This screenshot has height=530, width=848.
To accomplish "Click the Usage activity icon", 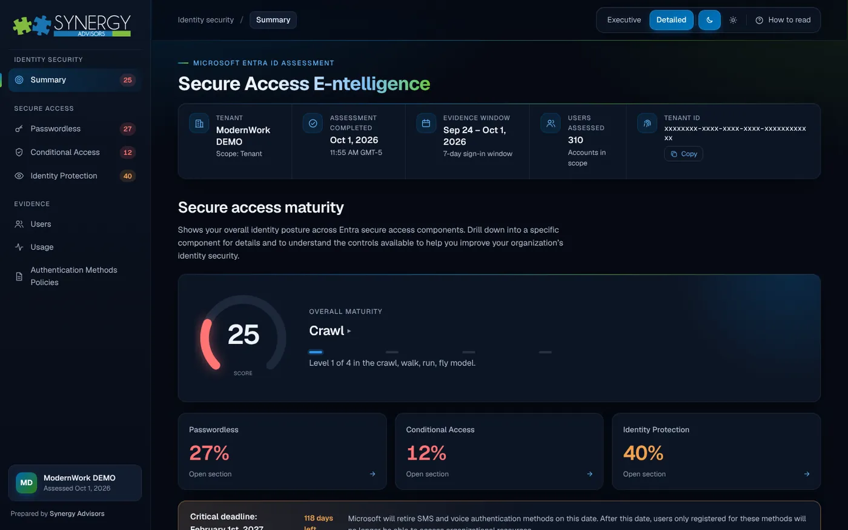I will pyautogui.click(x=19, y=247).
